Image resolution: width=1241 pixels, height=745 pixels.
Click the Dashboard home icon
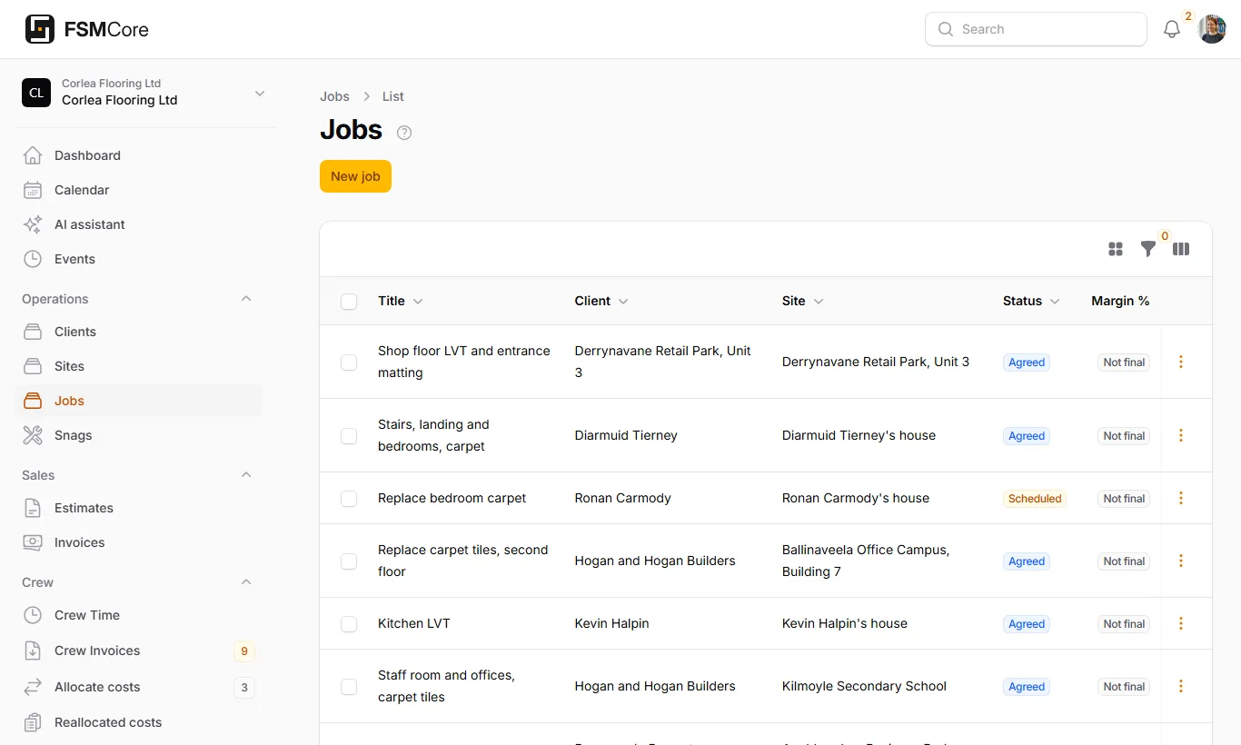tap(33, 155)
